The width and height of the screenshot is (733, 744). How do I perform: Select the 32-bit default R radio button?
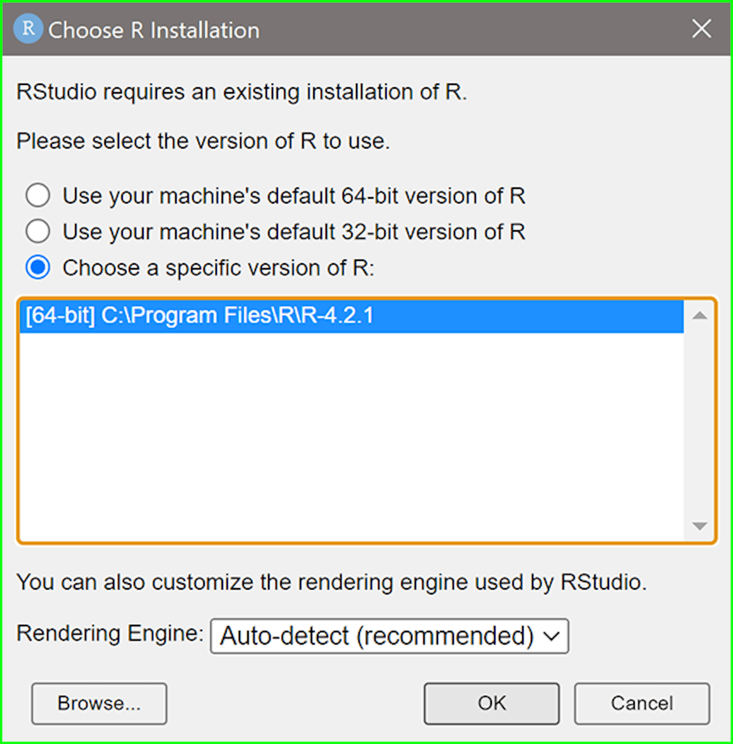37,231
